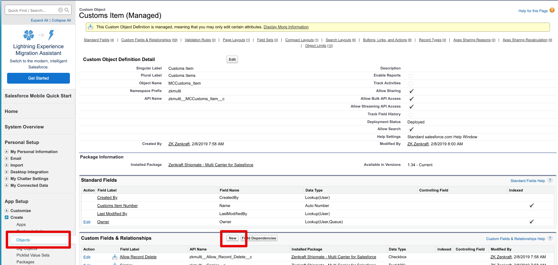558x265 pixels.
Task: Click the Quick Find info icon
Action: (60, 10)
